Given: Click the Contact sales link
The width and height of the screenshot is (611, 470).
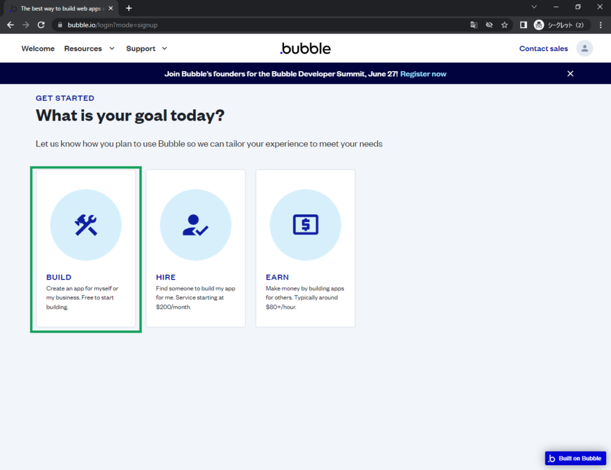Looking at the screenshot, I should (543, 48).
